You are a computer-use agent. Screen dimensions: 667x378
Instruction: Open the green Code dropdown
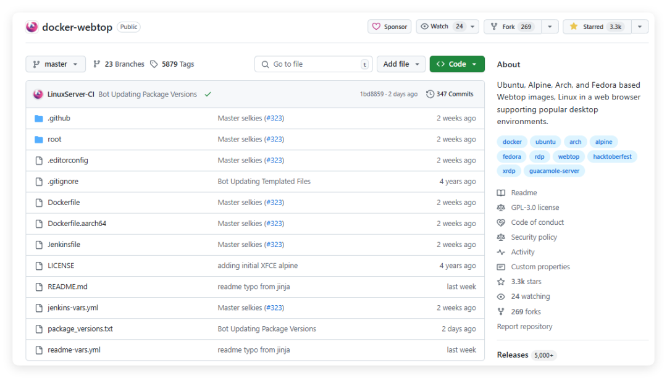pyautogui.click(x=457, y=64)
